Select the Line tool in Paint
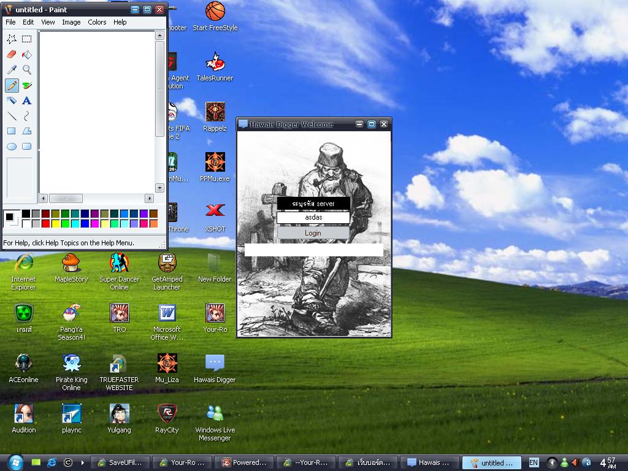Screen dimensions: 628x471 12,116
